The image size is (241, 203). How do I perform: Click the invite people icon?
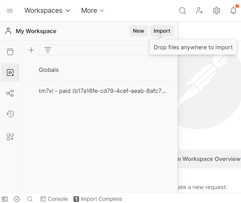pyautogui.click(x=199, y=11)
